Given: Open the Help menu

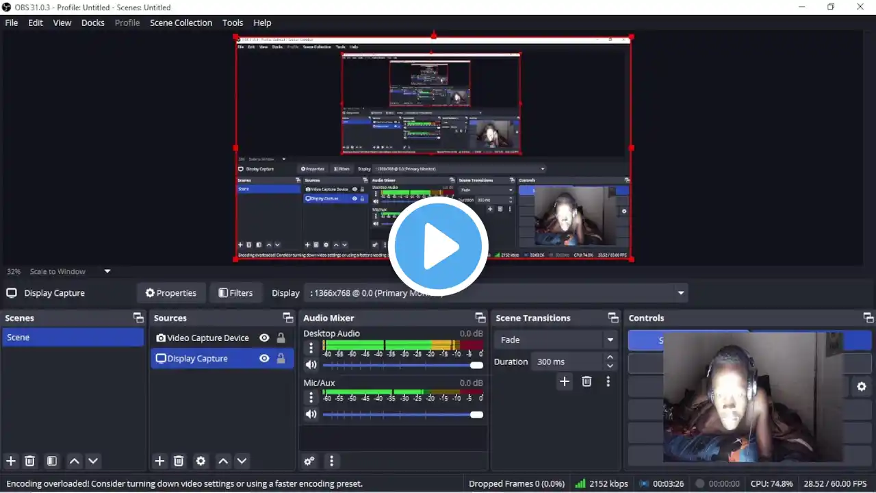Looking at the screenshot, I should click(262, 23).
